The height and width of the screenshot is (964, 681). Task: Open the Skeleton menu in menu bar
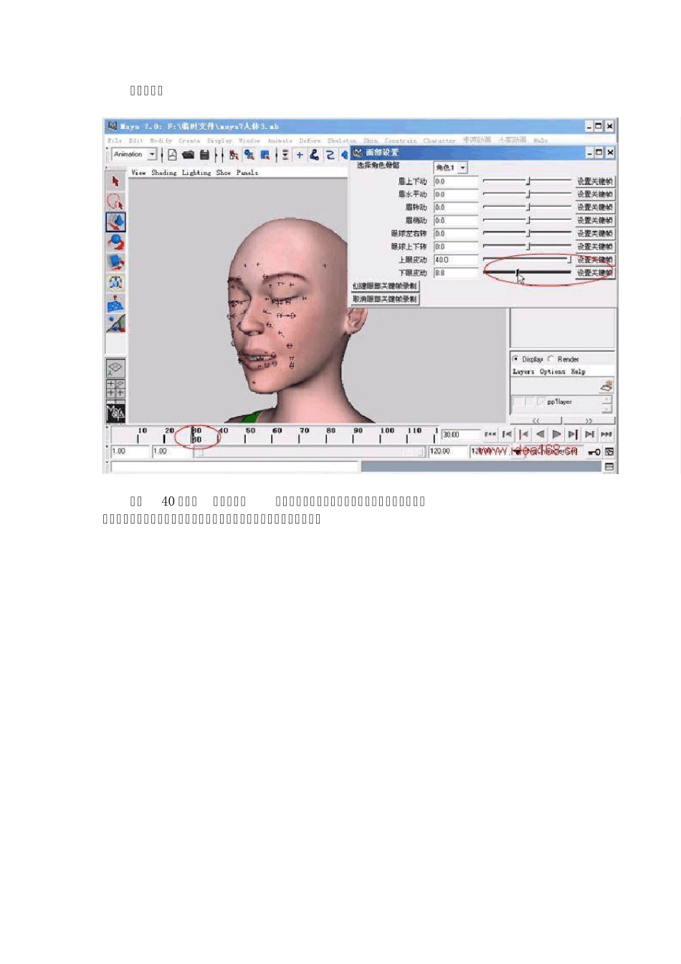[341, 141]
